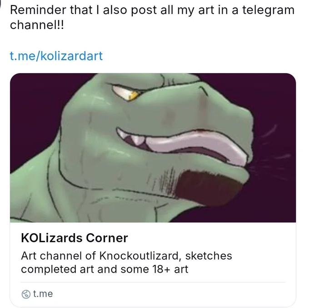This screenshot has height=308, width=309.
Task: Click the globe icon beside t.me
Action: [x=26, y=294]
